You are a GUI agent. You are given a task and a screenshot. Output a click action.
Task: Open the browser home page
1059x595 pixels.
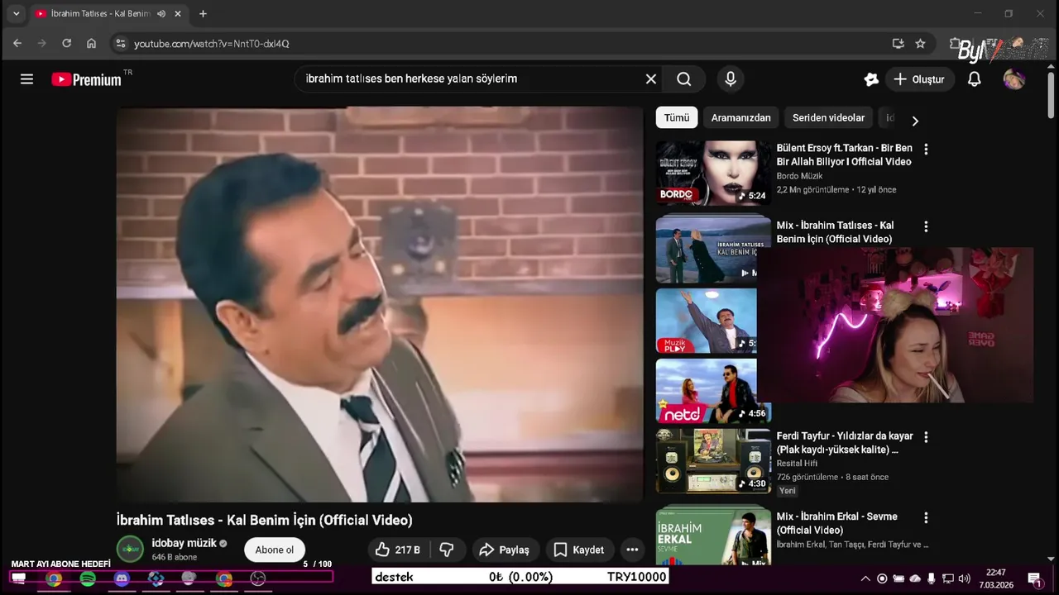[x=91, y=43]
